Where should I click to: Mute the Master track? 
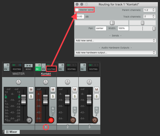[x=31, y=90]
